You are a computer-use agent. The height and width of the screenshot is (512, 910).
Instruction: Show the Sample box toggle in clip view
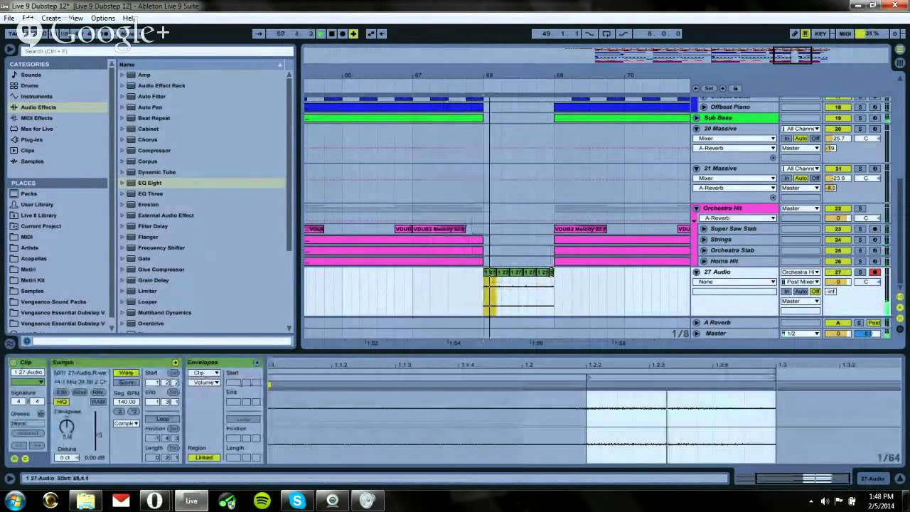pos(175,363)
